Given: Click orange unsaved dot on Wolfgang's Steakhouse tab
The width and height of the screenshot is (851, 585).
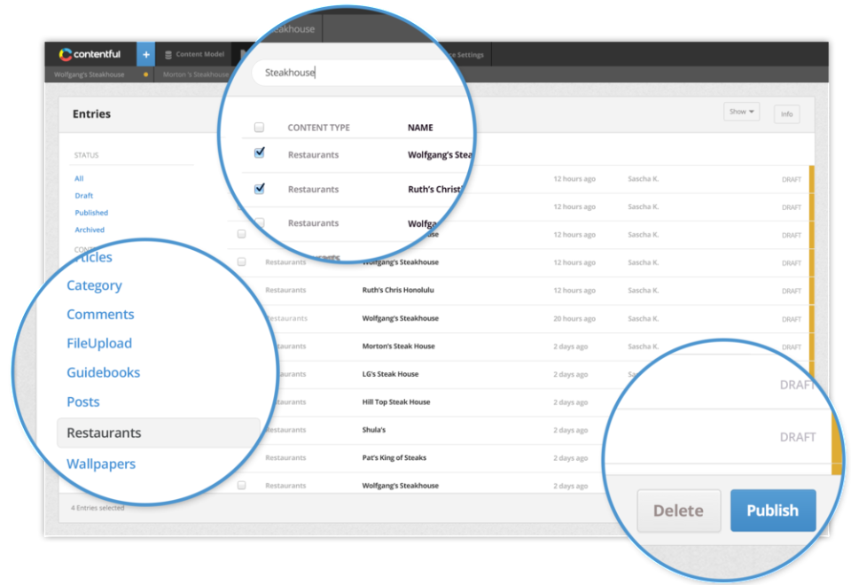Looking at the screenshot, I should [145, 74].
